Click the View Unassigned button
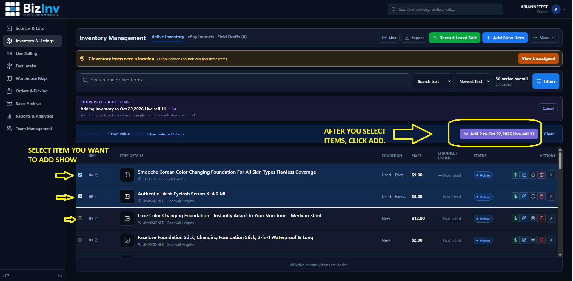Screen dimensions: 573x281 (538, 58)
